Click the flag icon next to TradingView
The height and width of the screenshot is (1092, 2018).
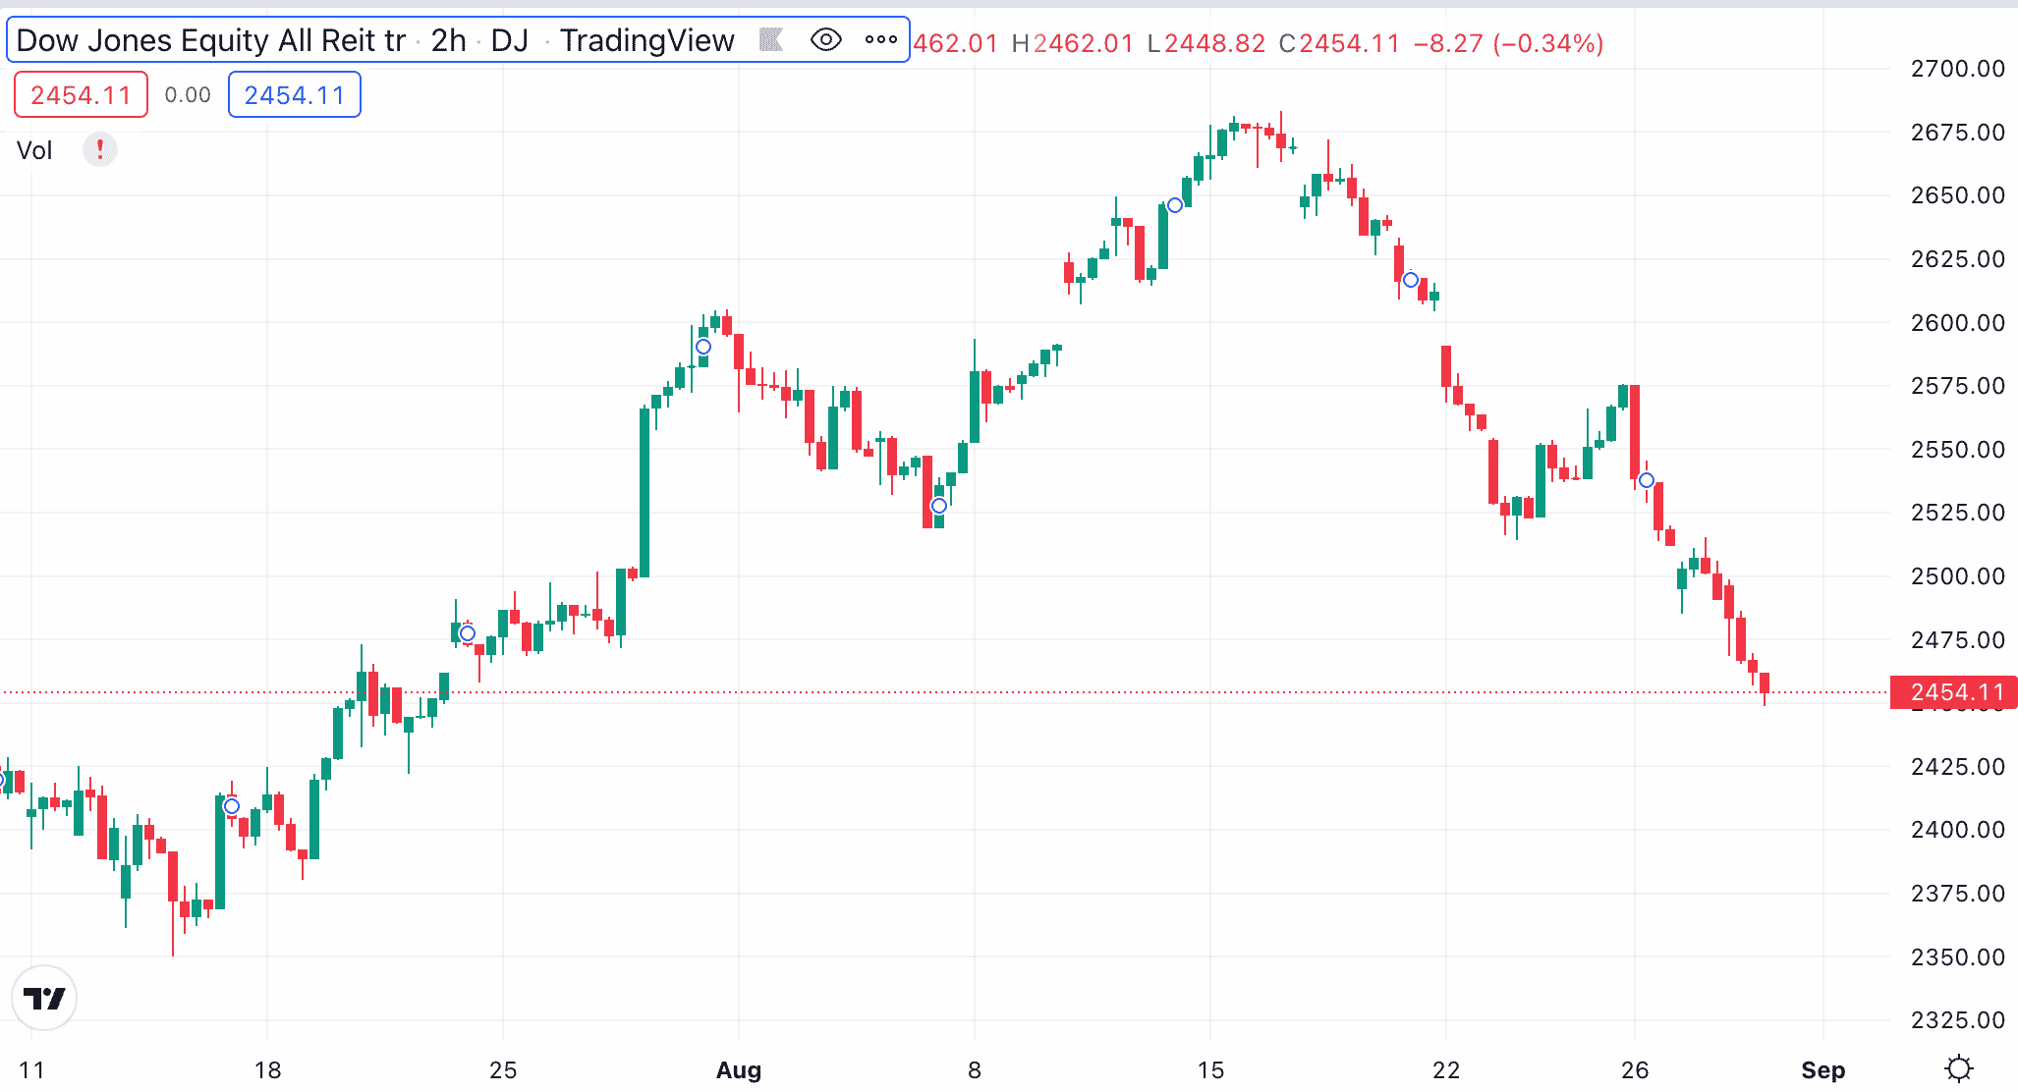pos(771,40)
